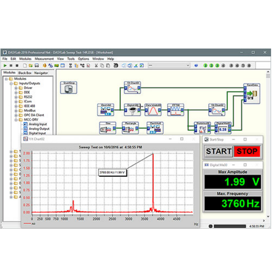This screenshot has height=275, width=275.
Task: Switch to layout 5 with the gray button
Action: (231, 65)
